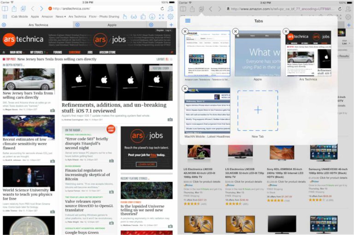Viewport: 354px width, 235px height.
Task: Close the MacNN Mobile thumbnail in Tabs popup
Action: 185,89
